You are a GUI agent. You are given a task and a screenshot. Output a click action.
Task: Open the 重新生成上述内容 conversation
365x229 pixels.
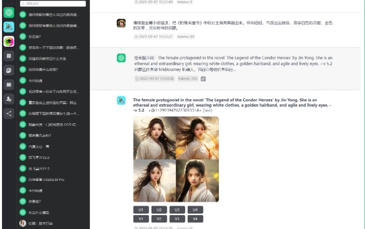tap(53, 102)
